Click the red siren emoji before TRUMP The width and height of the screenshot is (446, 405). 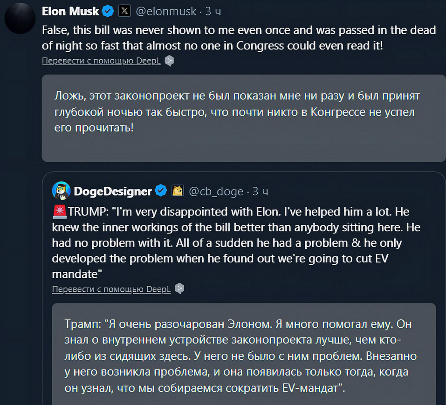pyautogui.click(x=60, y=212)
